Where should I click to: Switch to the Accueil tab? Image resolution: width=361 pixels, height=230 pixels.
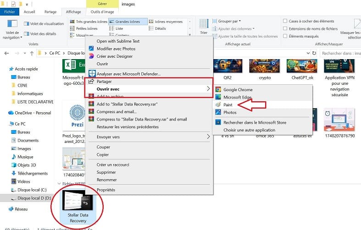click(29, 12)
